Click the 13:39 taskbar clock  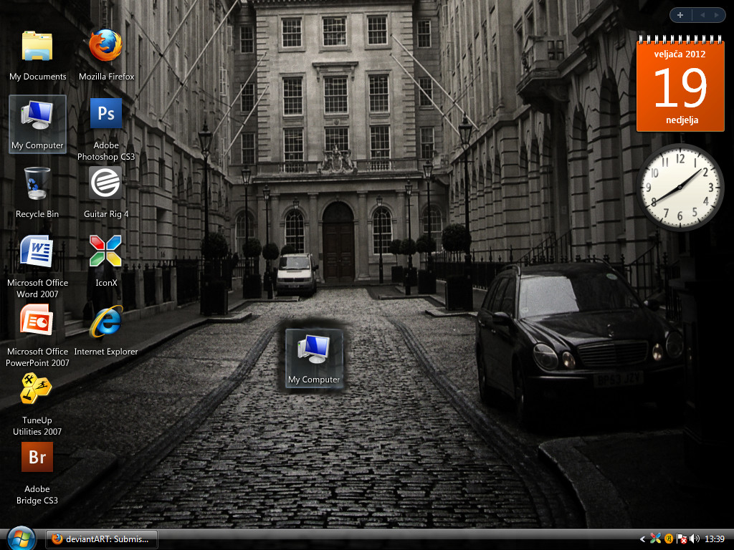[x=715, y=539]
